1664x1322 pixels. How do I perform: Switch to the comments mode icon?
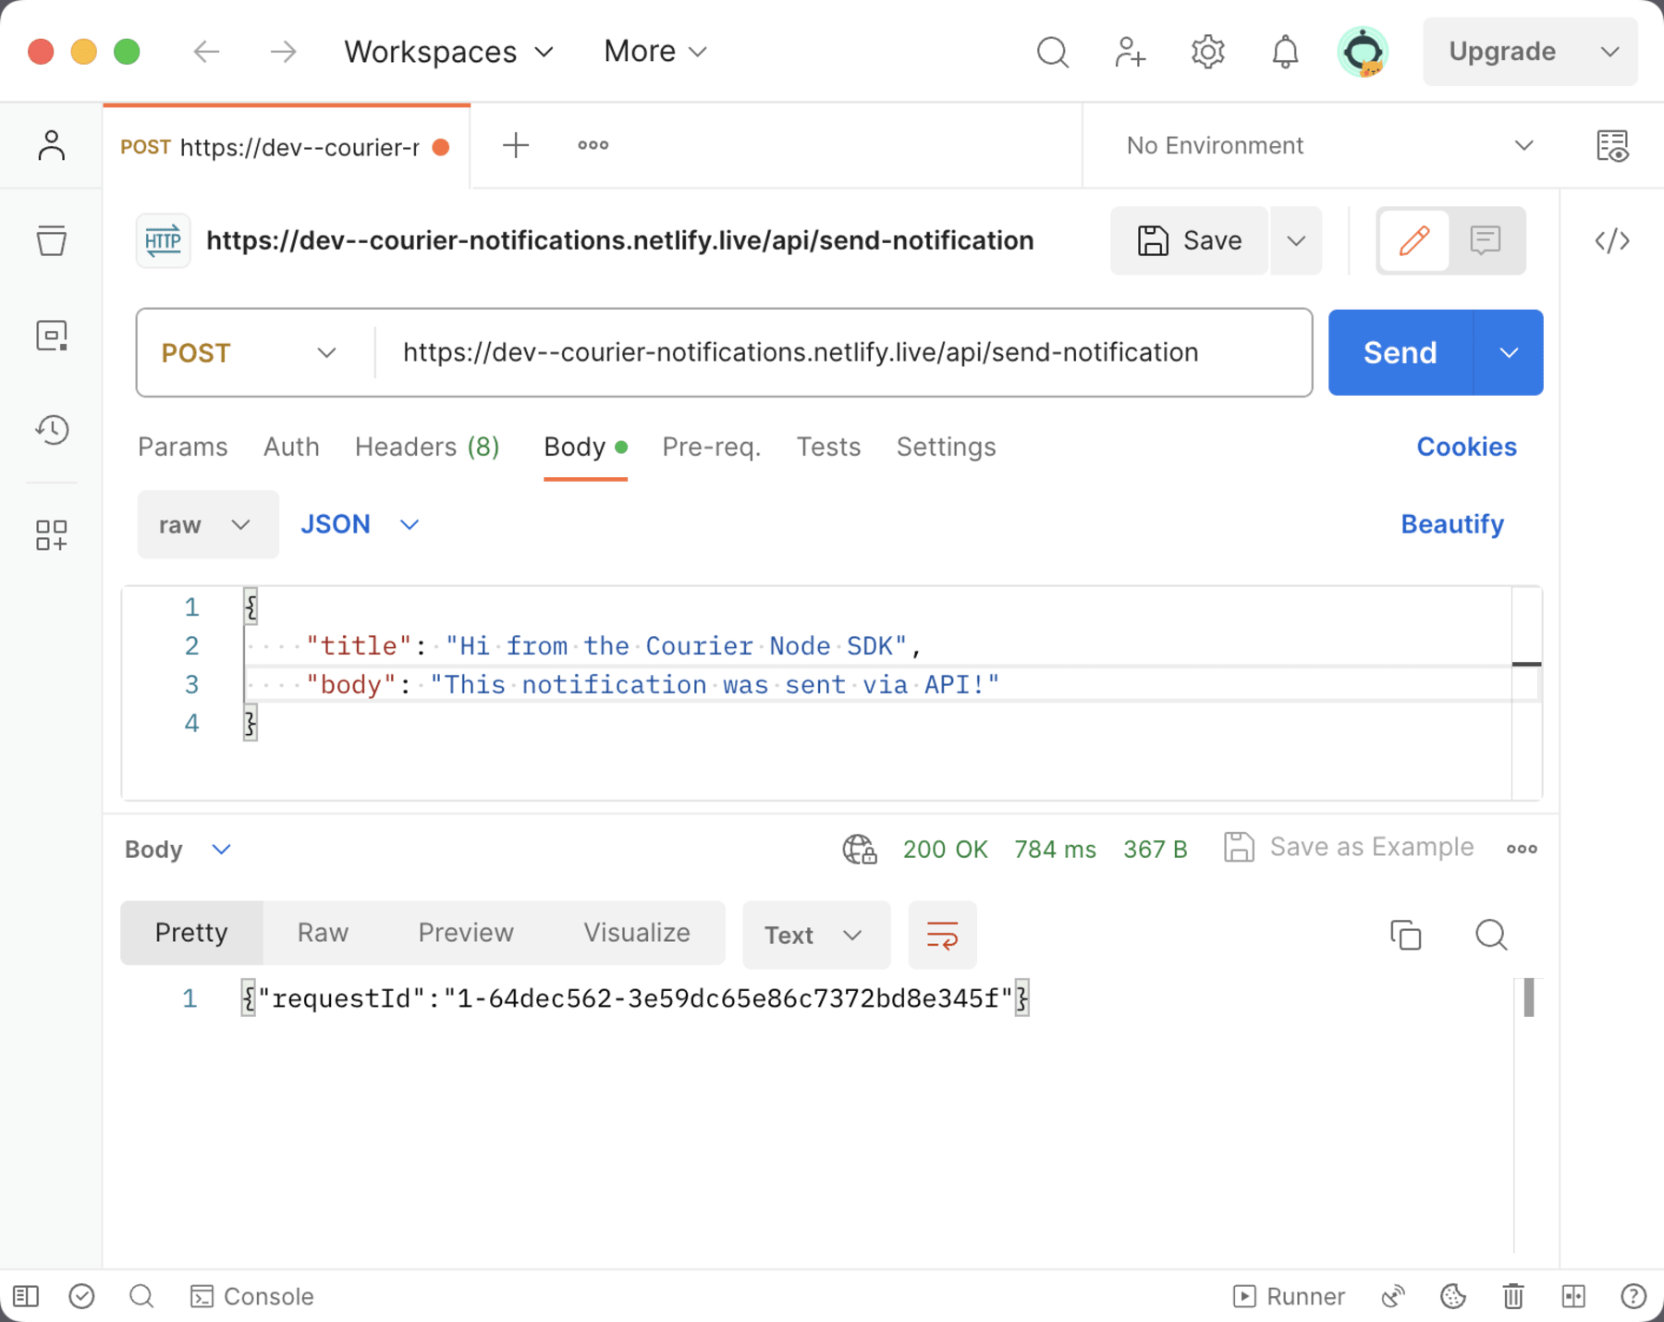pyautogui.click(x=1486, y=240)
